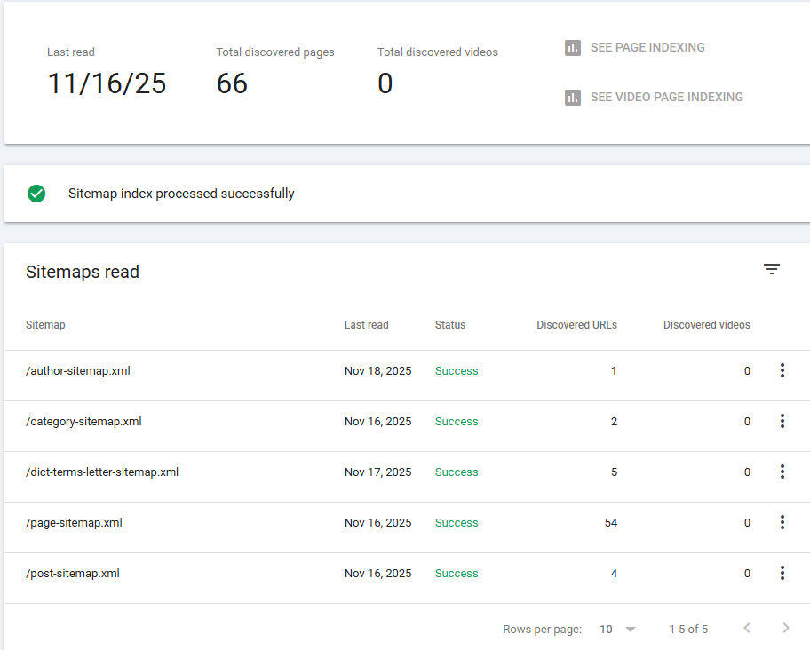The height and width of the screenshot is (650, 810).
Task: Click the Status column header
Action: click(449, 325)
